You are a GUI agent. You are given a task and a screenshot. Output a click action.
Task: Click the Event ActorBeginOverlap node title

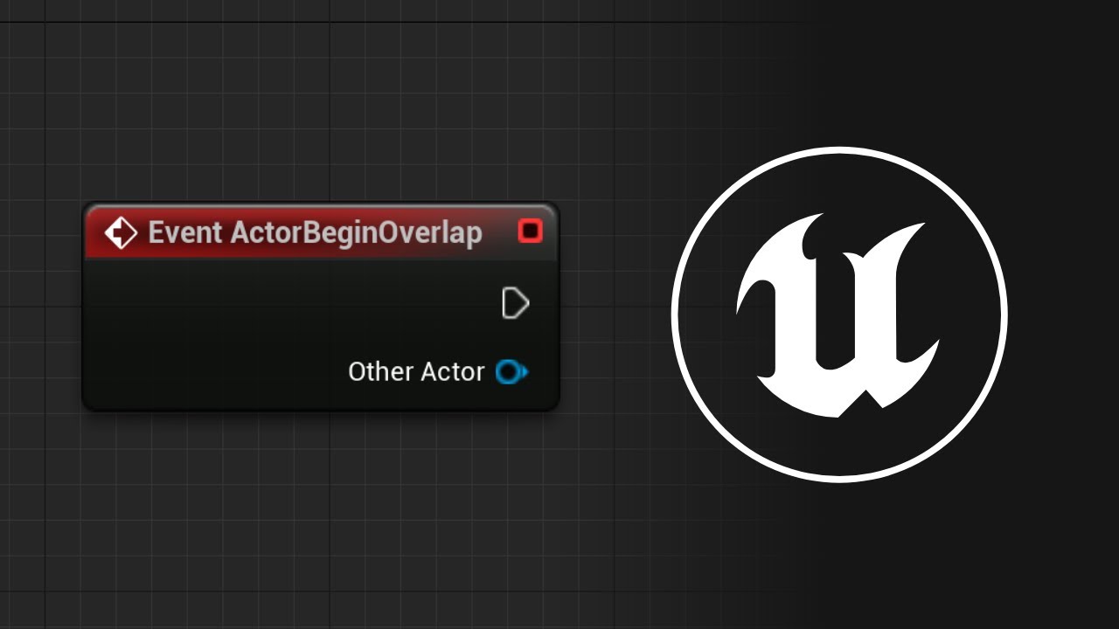click(x=315, y=233)
